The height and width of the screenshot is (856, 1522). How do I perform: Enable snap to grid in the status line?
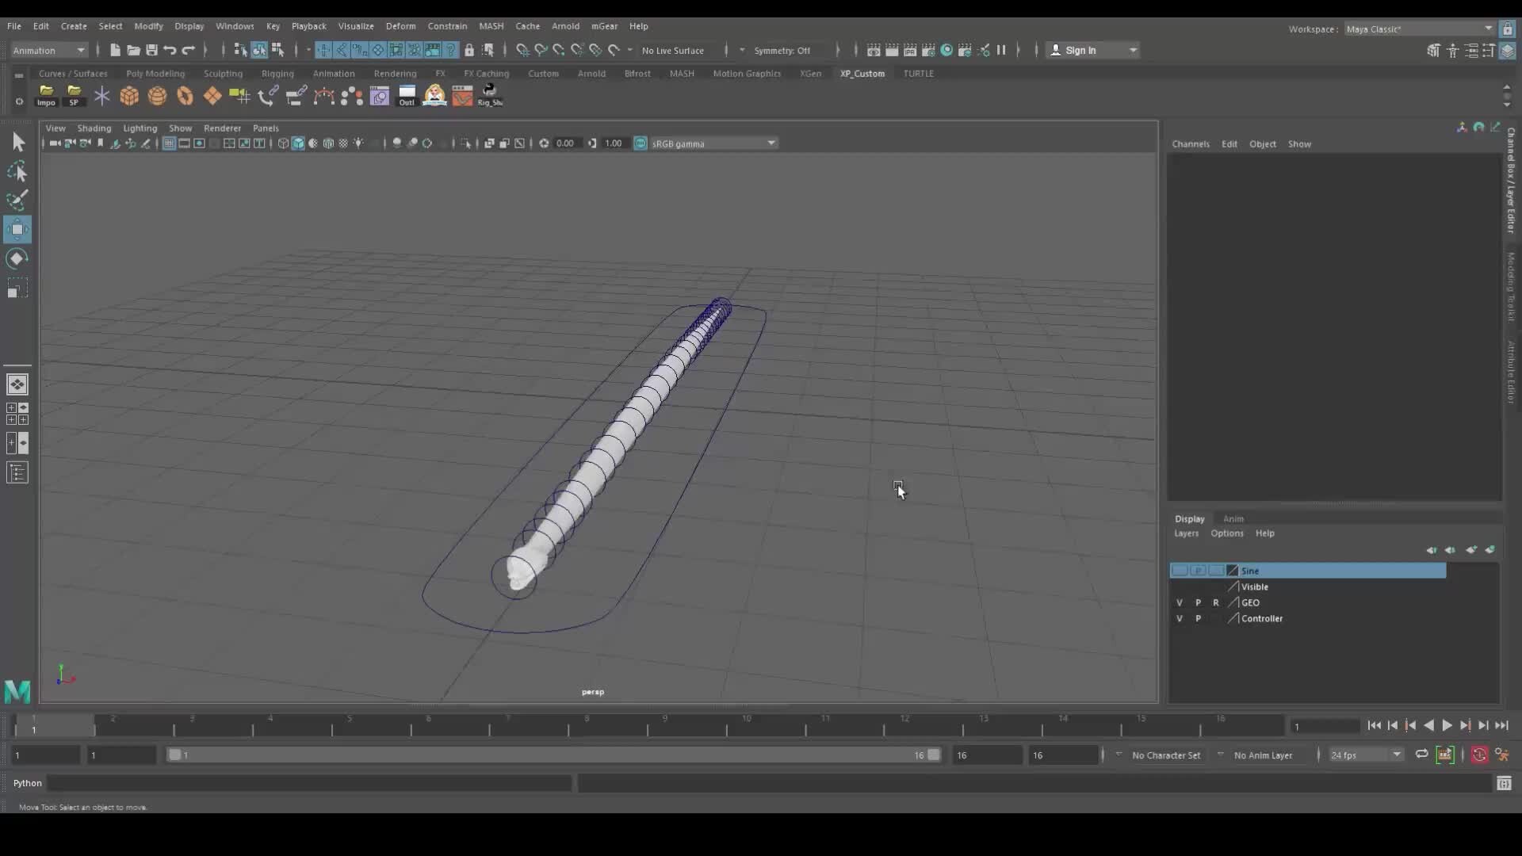click(323, 50)
